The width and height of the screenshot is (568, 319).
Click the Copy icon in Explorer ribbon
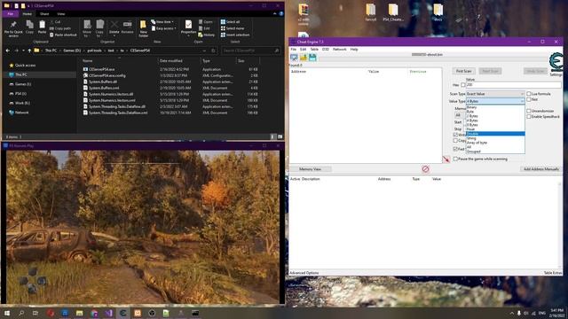point(29,27)
